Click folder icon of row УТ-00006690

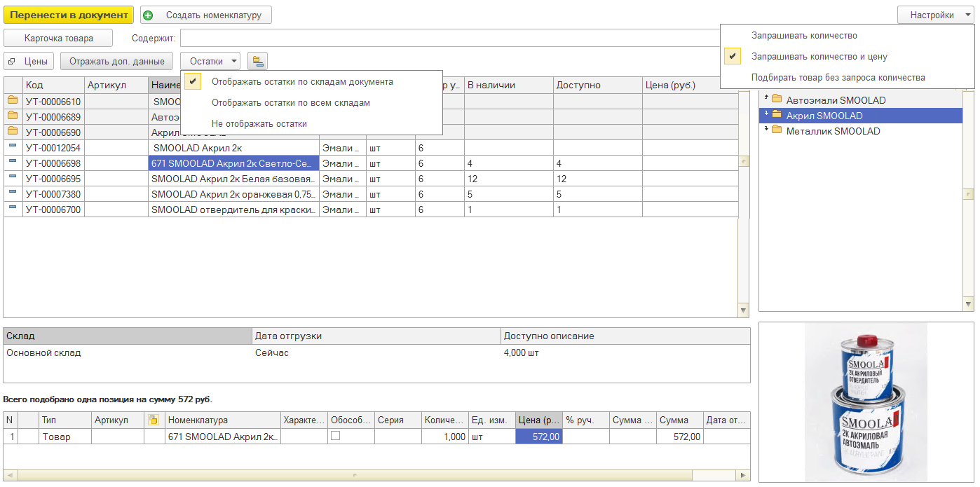[x=13, y=131]
